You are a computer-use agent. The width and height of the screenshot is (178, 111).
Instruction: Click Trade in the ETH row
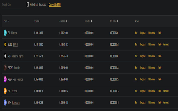coord(159,102)
